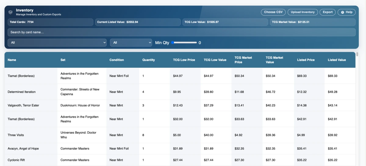Sort by Quantity column header
Image resolution: width=366 pixels, height=166 pixels.
tap(149, 60)
